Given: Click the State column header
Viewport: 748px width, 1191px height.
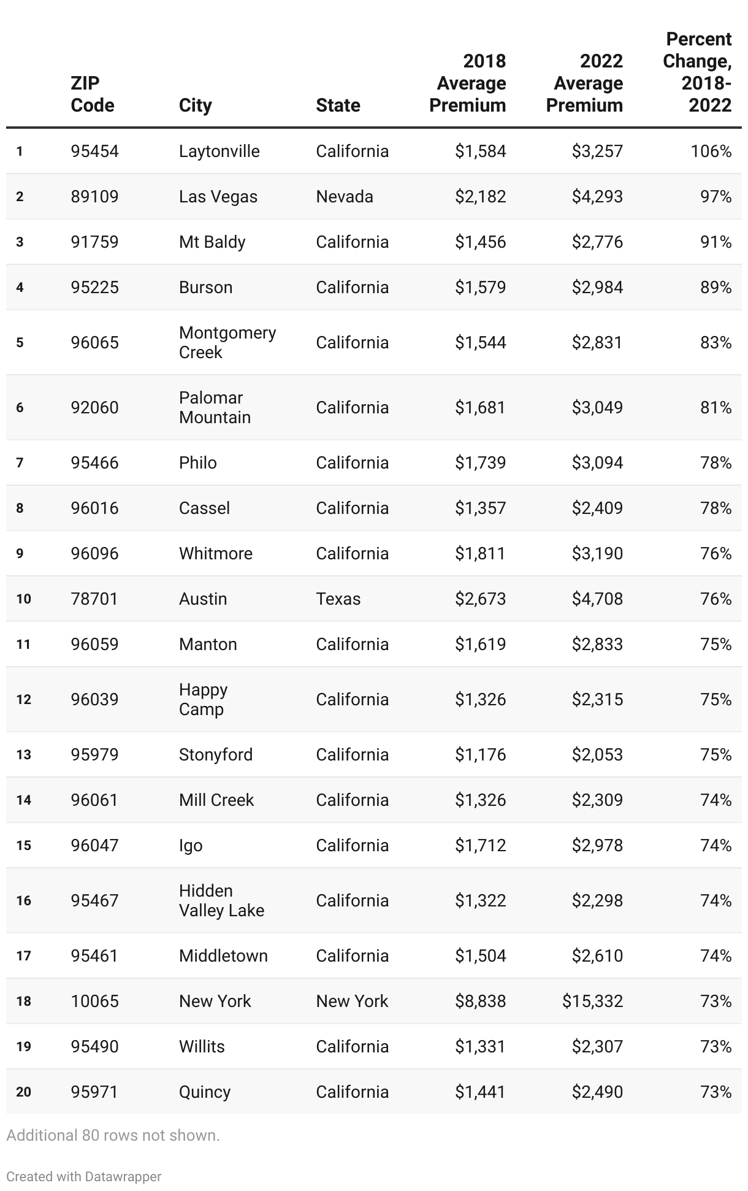Looking at the screenshot, I should [x=338, y=105].
